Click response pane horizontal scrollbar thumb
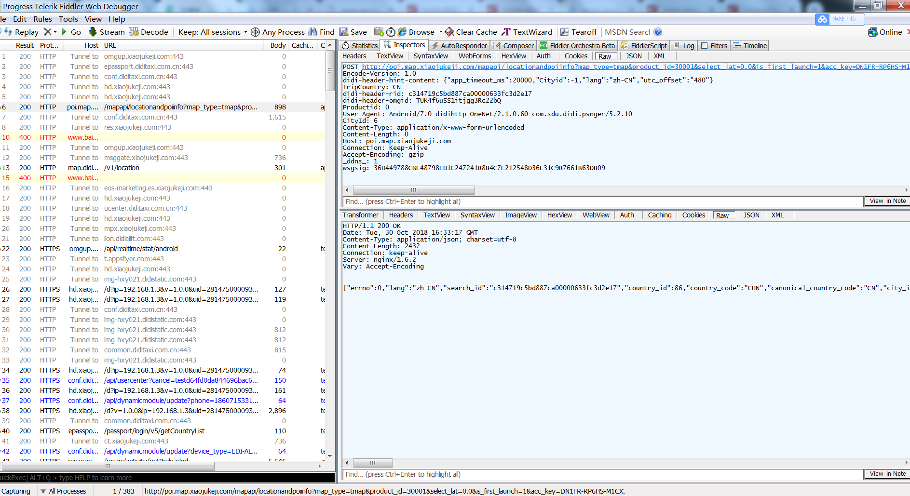 (373, 463)
